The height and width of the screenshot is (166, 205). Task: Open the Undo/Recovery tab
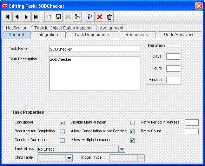pos(178,35)
